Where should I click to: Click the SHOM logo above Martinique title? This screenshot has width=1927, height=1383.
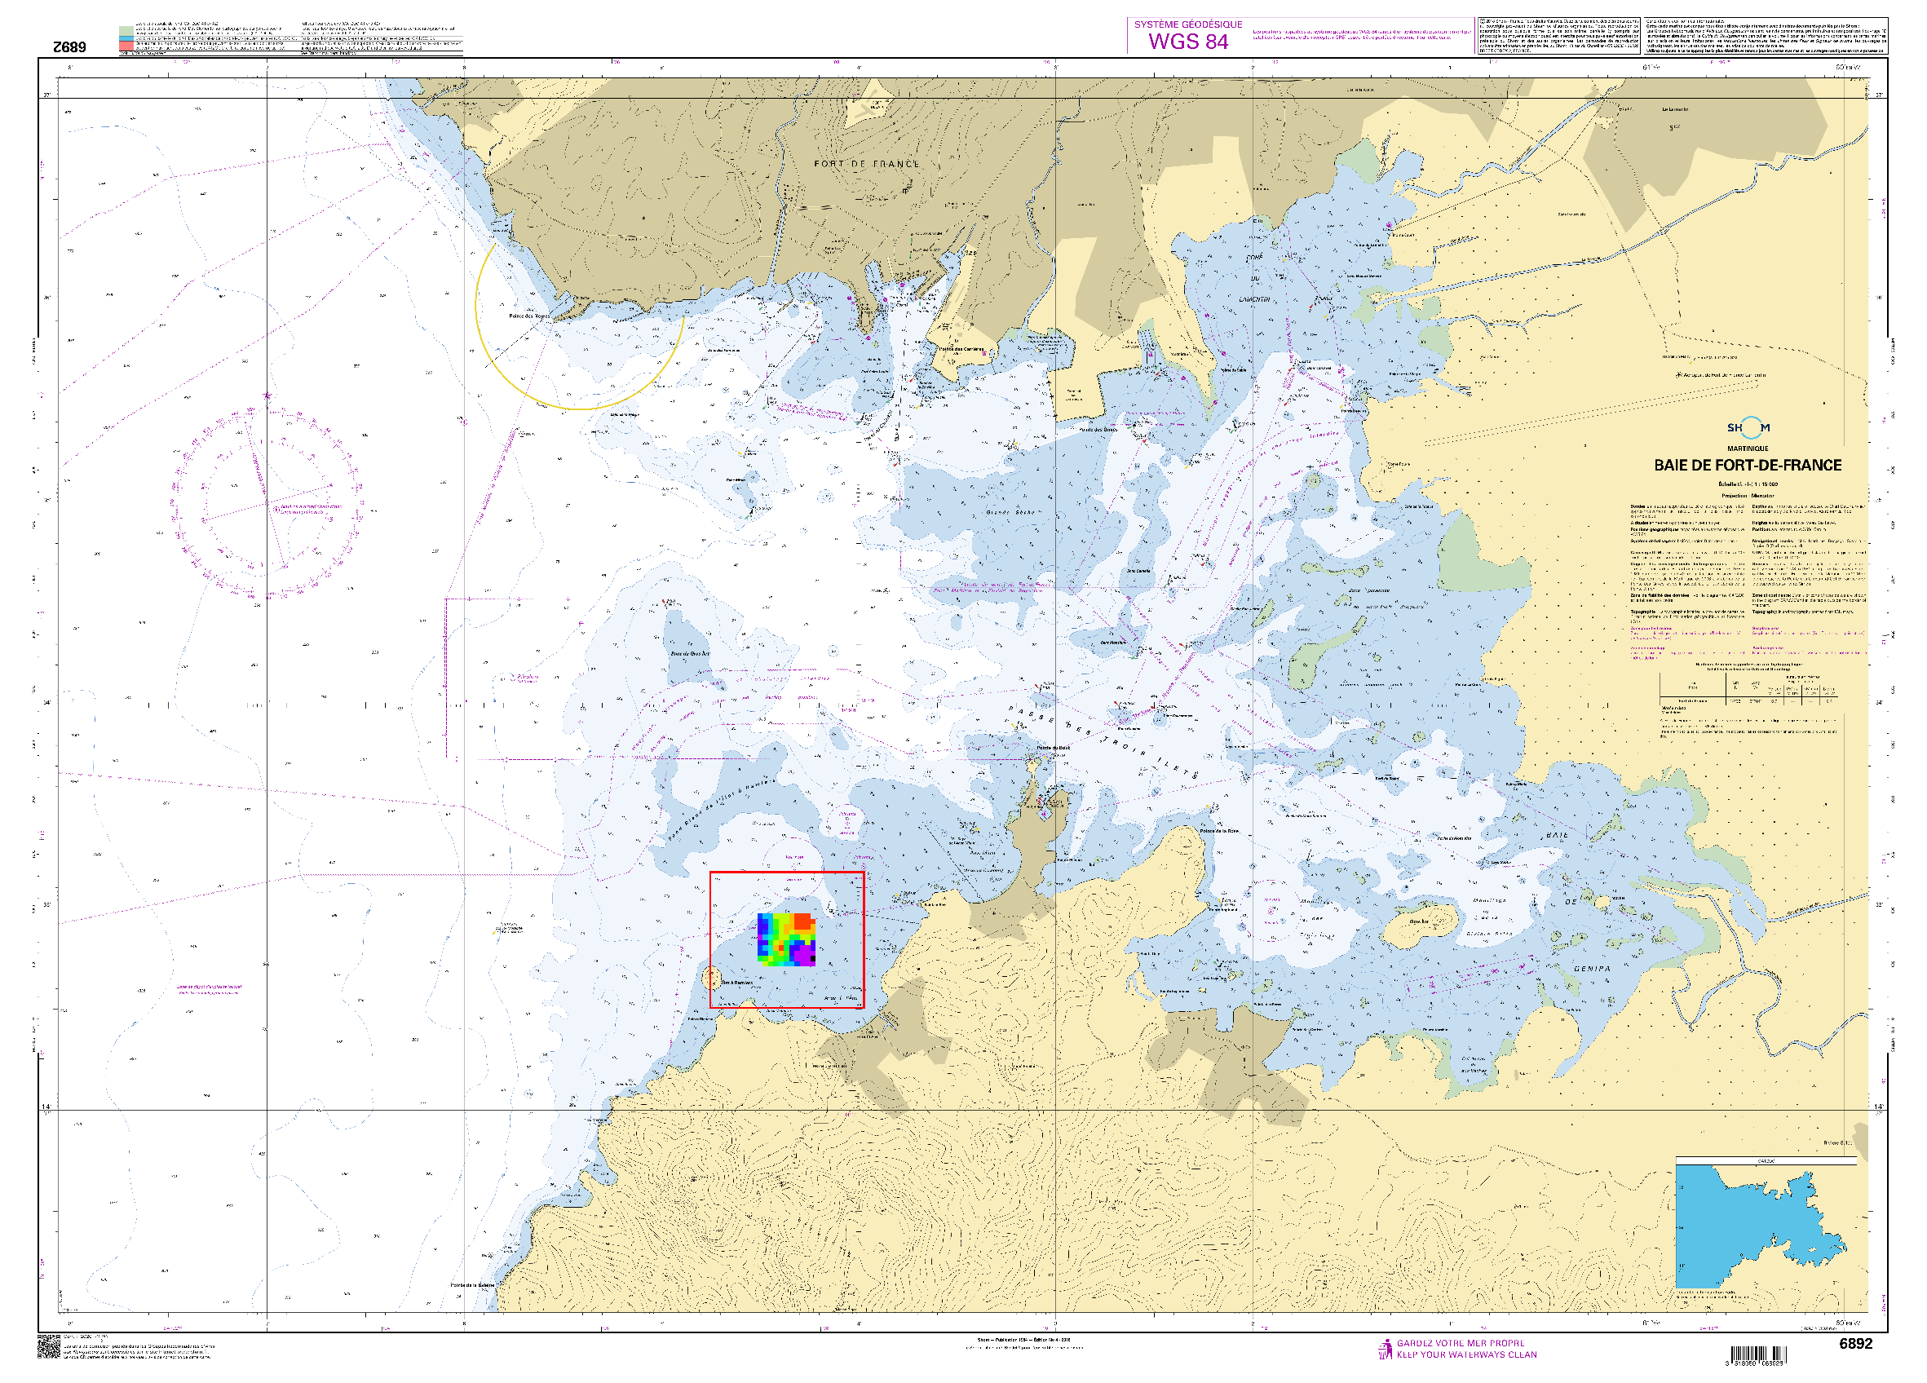pyautogui.click(x=1748, y=428)
